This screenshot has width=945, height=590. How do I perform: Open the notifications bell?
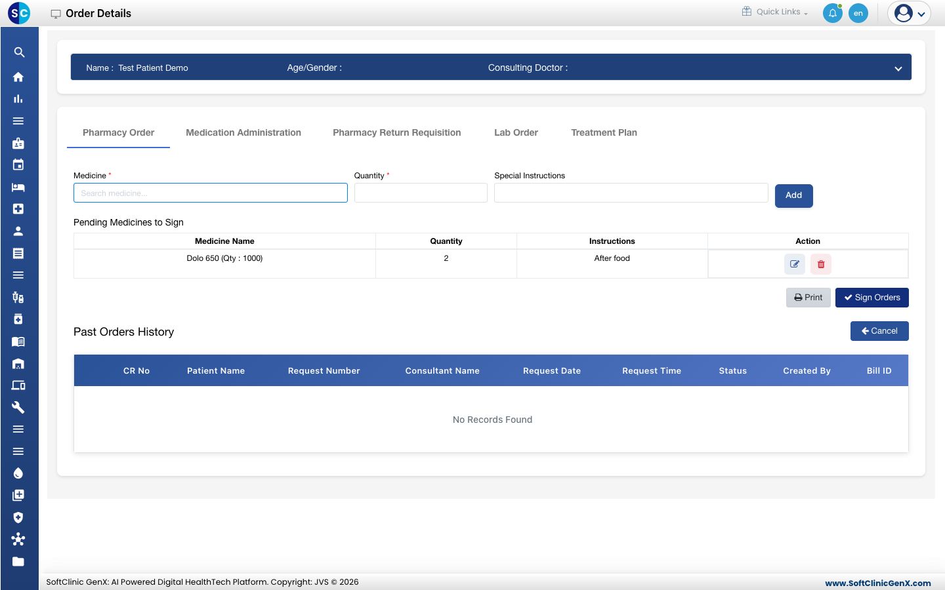[x=833, y=13]
